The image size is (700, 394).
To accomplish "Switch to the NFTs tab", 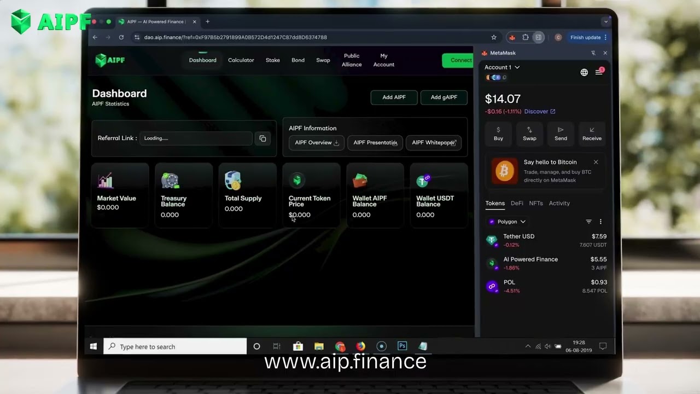I will coord(536,203).
